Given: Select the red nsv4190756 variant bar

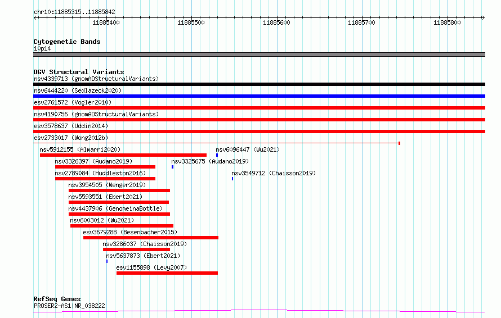Looking at the screenshot, I should [x=259, y=120].
